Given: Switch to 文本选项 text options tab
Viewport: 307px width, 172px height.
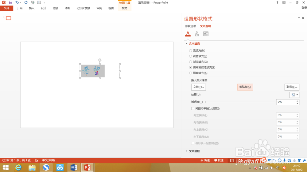Looking at the screenshot, I should (205, 26).
